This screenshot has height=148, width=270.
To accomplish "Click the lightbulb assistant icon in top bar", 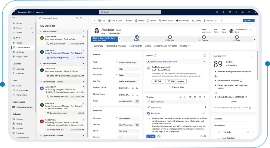I will (x=217, y=12).
